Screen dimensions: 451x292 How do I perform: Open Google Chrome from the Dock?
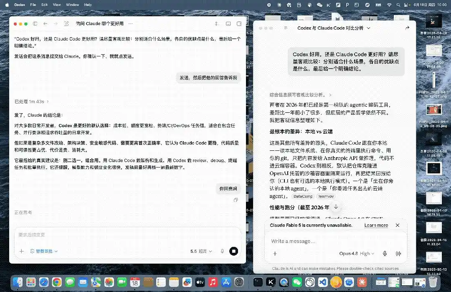pos(57,282)
